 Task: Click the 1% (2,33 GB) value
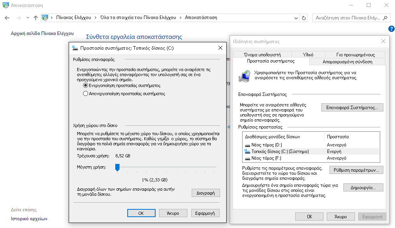coord(155,180)
